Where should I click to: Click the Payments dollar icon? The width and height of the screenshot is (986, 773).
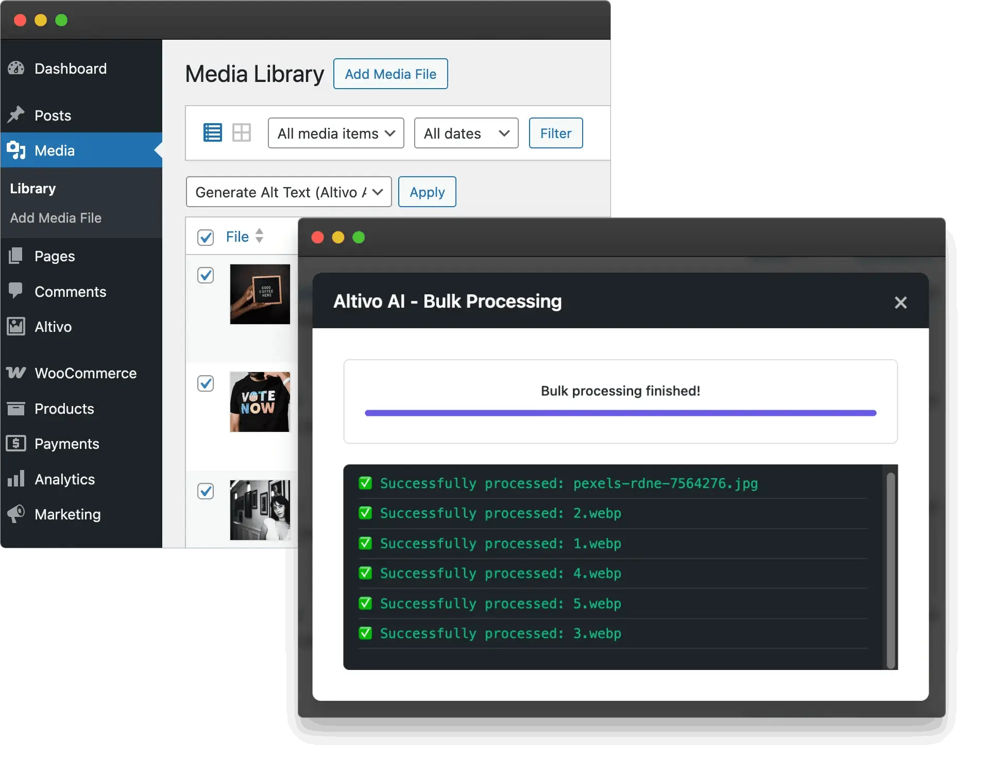coord(16,443)
